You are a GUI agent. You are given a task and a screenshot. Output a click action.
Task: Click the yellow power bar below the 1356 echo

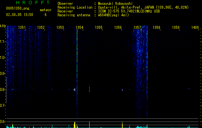click(x=122, y=125)
